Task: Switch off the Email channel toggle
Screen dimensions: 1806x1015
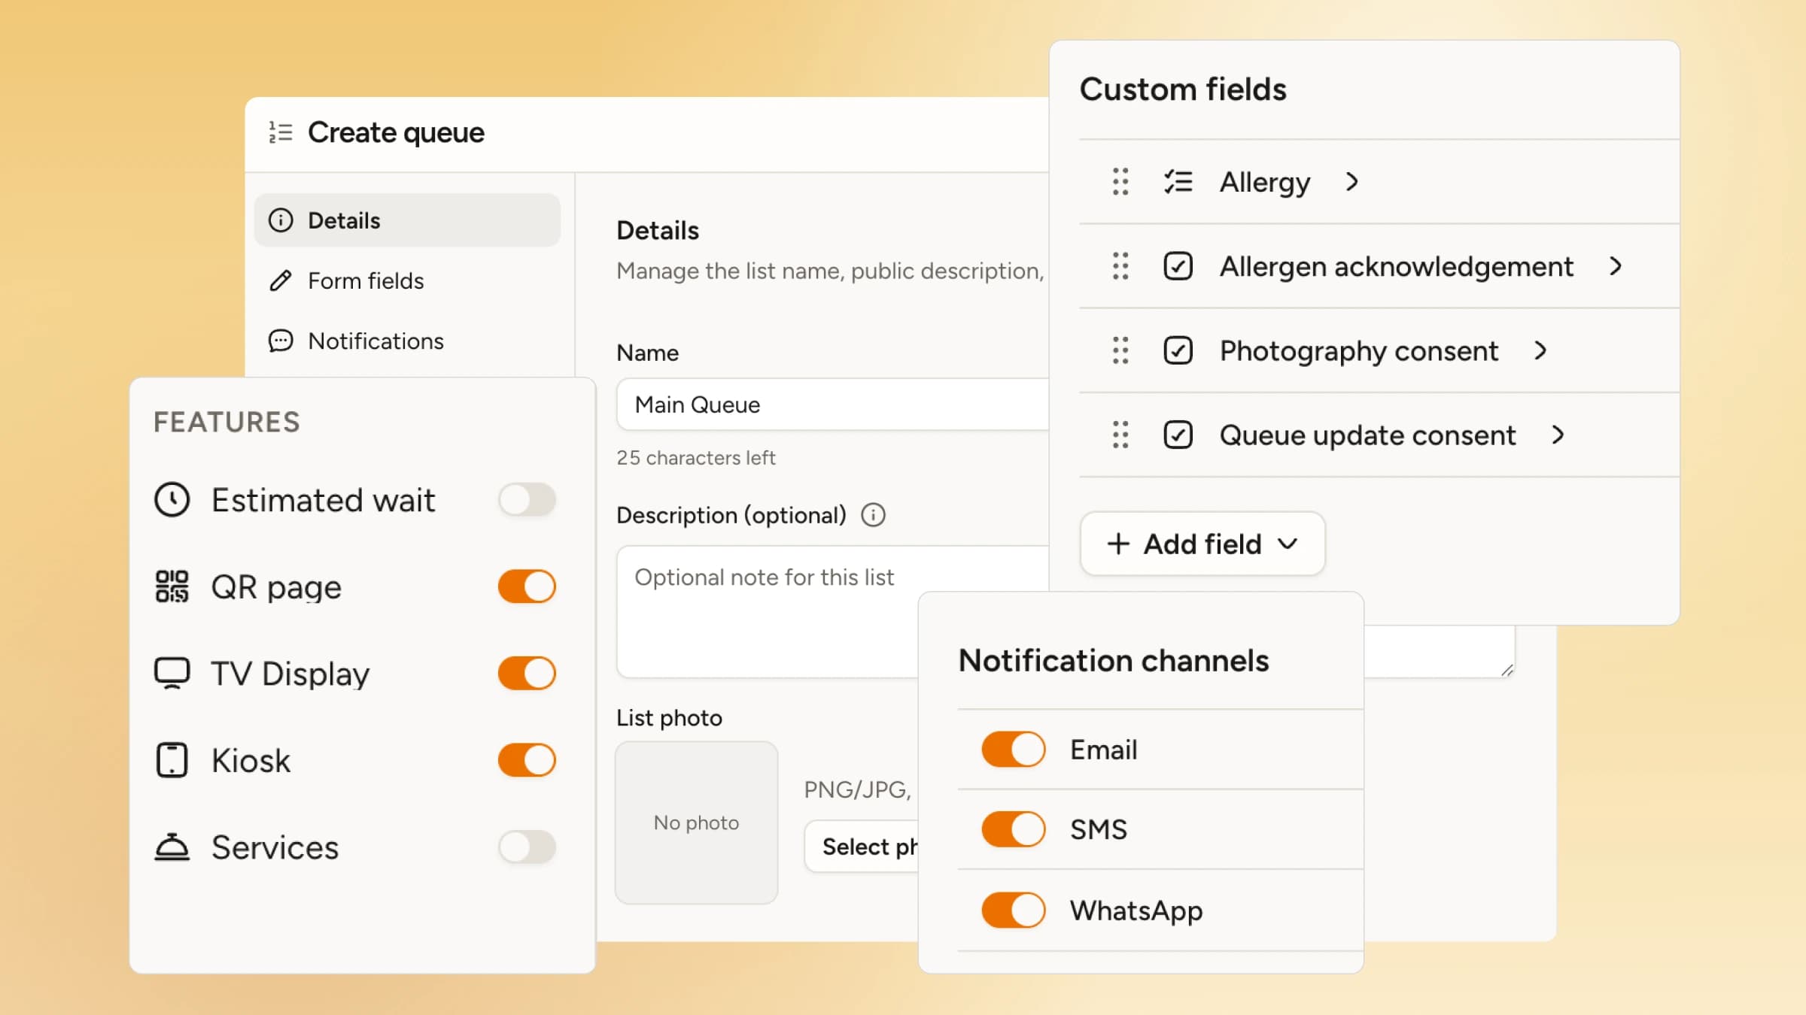Action: coord(1013,750)
